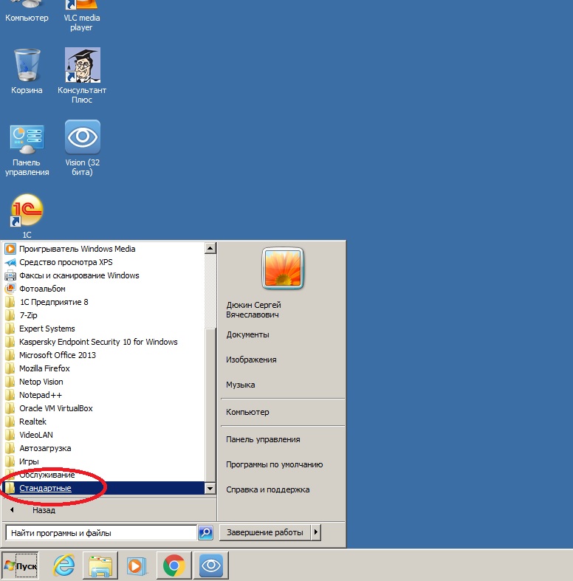Expand the 1С Предприятие 8 folder
This screenshot has height=581, width=573.
point(103,302)
